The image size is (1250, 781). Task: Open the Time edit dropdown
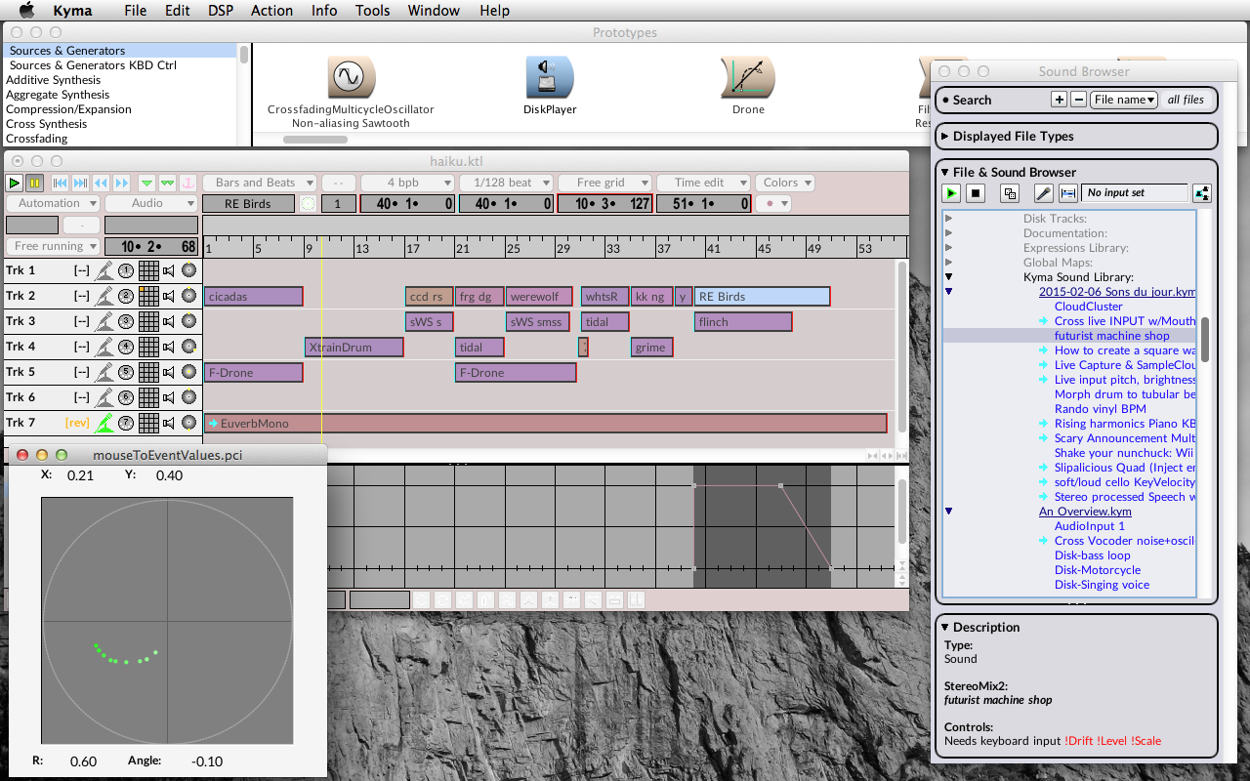pyautogui.click(x=703, y=183)
